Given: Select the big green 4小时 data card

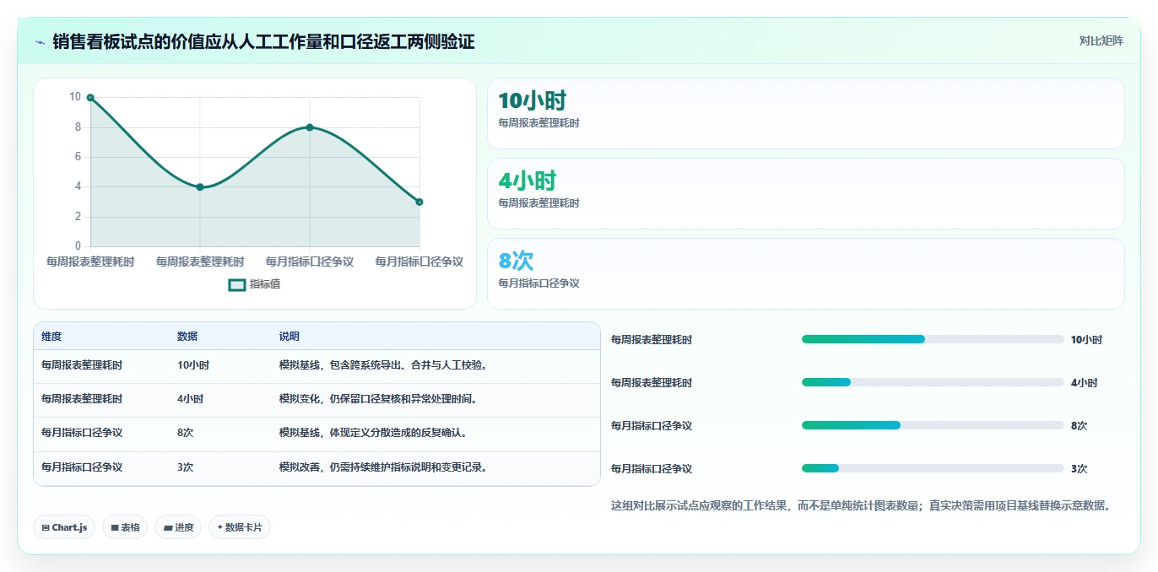Looking at the screenshot, I should click(806, 193).
